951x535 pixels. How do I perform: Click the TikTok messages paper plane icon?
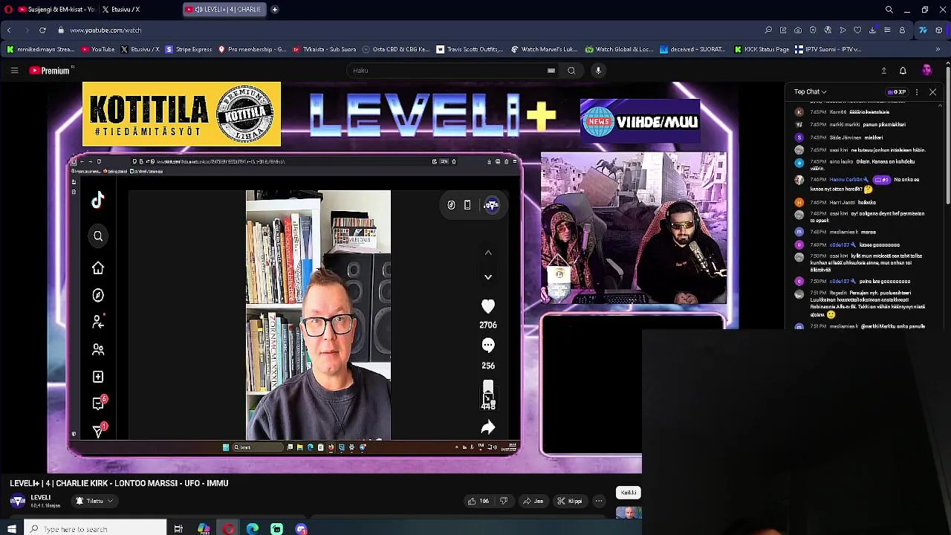click(99, 431)
